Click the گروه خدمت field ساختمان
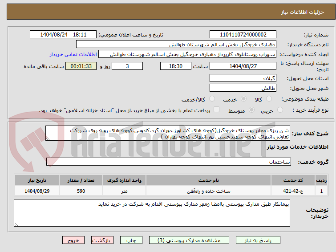This screenshot has width=336, height=252. pyautogui.click(x=168, y=162)
